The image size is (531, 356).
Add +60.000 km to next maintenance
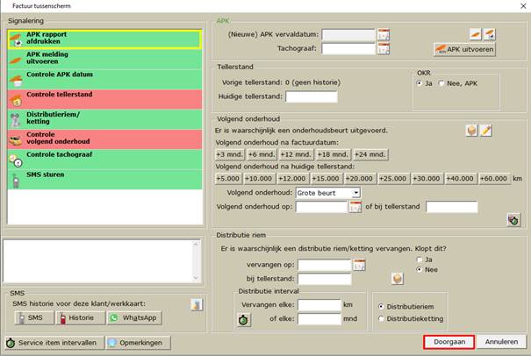(494, 179)
